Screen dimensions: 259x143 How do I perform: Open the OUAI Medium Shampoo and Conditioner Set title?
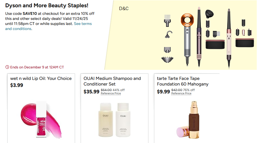coord(112,81)
